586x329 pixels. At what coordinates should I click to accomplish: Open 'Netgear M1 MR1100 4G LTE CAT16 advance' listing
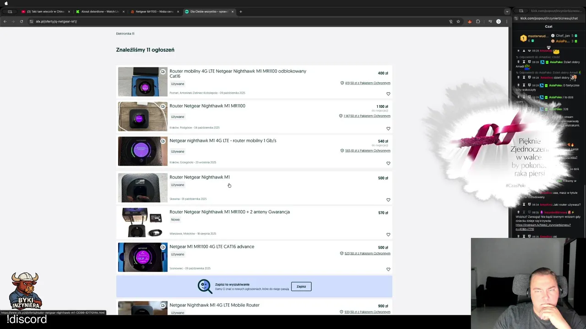212,247
